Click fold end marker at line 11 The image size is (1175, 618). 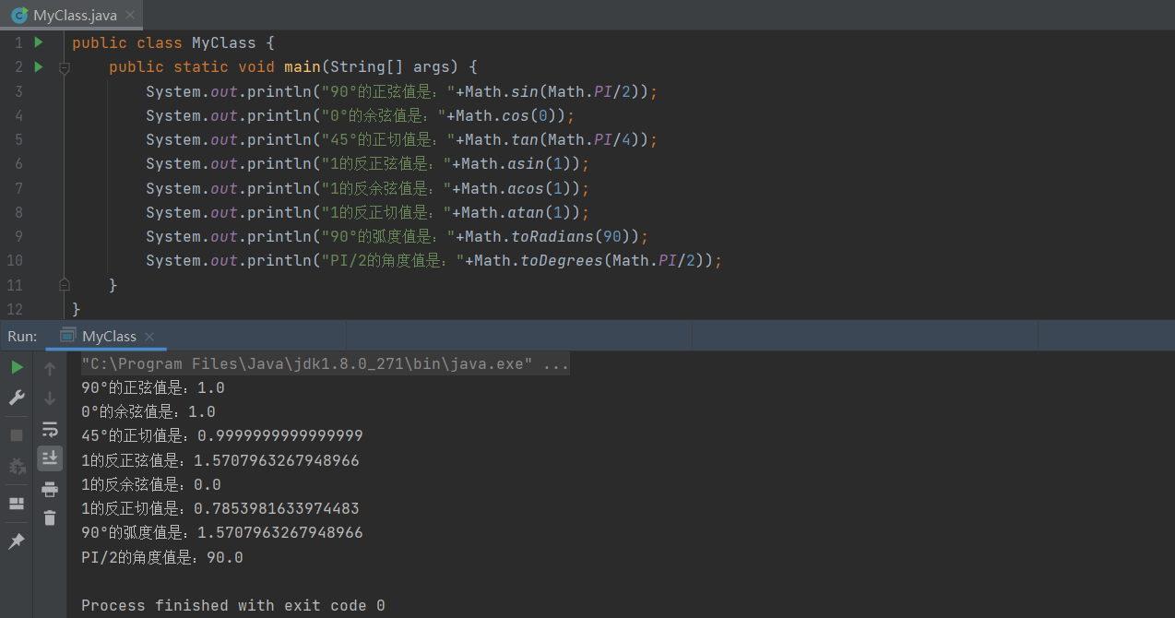(x=64, y=285)
